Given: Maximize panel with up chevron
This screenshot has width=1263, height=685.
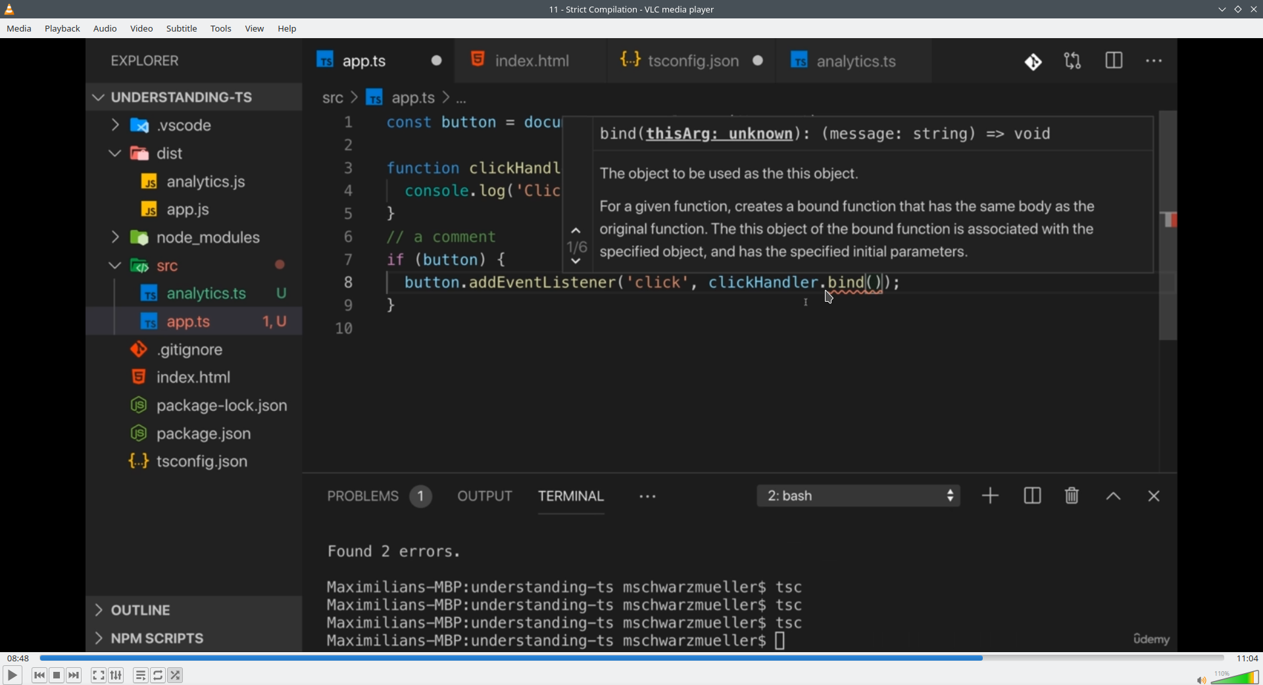Looking at the screenshot, I should pyautogui.click(x=1114, y=497).
